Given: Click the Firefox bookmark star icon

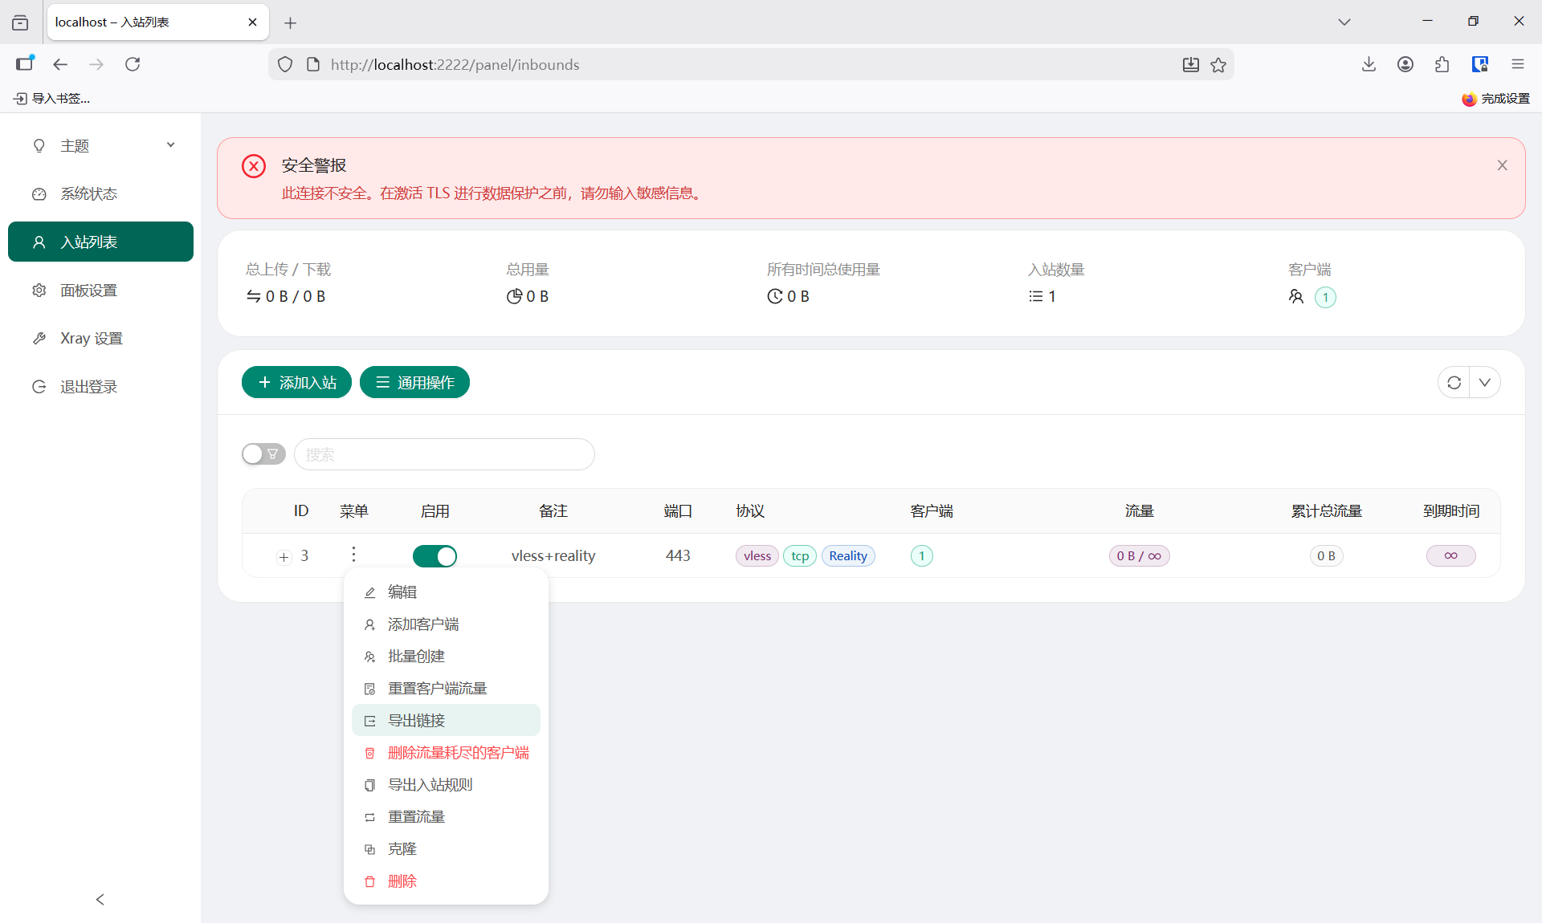Looking at the screenshot, I should point(1218,65).
